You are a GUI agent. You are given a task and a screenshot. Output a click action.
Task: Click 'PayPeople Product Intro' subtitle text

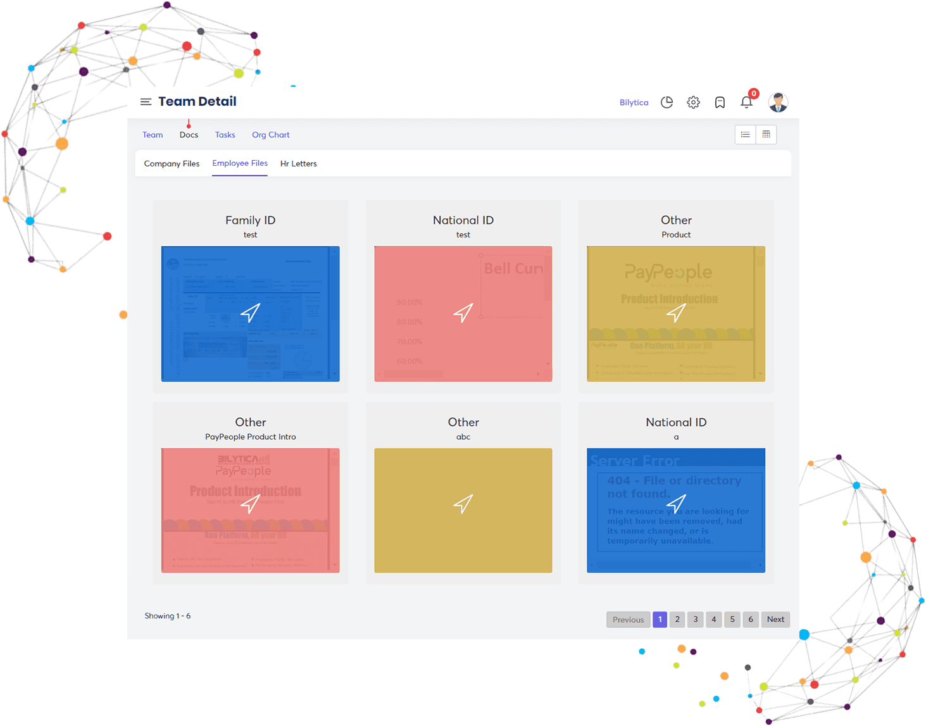click(251, 437)
